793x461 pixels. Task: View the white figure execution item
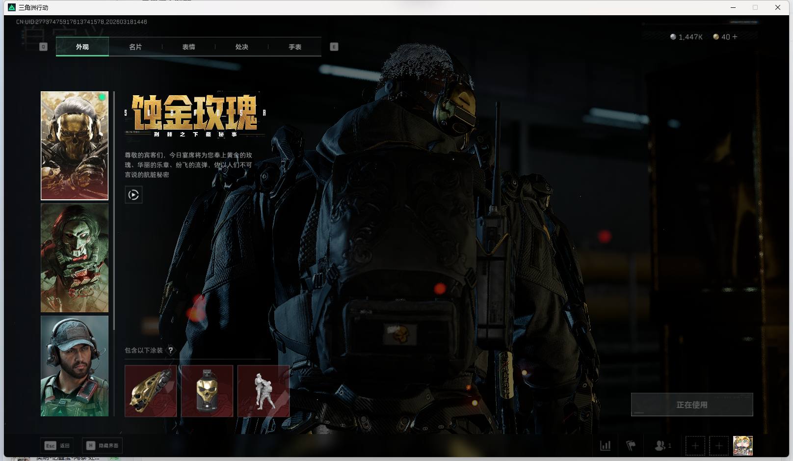[264, 391]
